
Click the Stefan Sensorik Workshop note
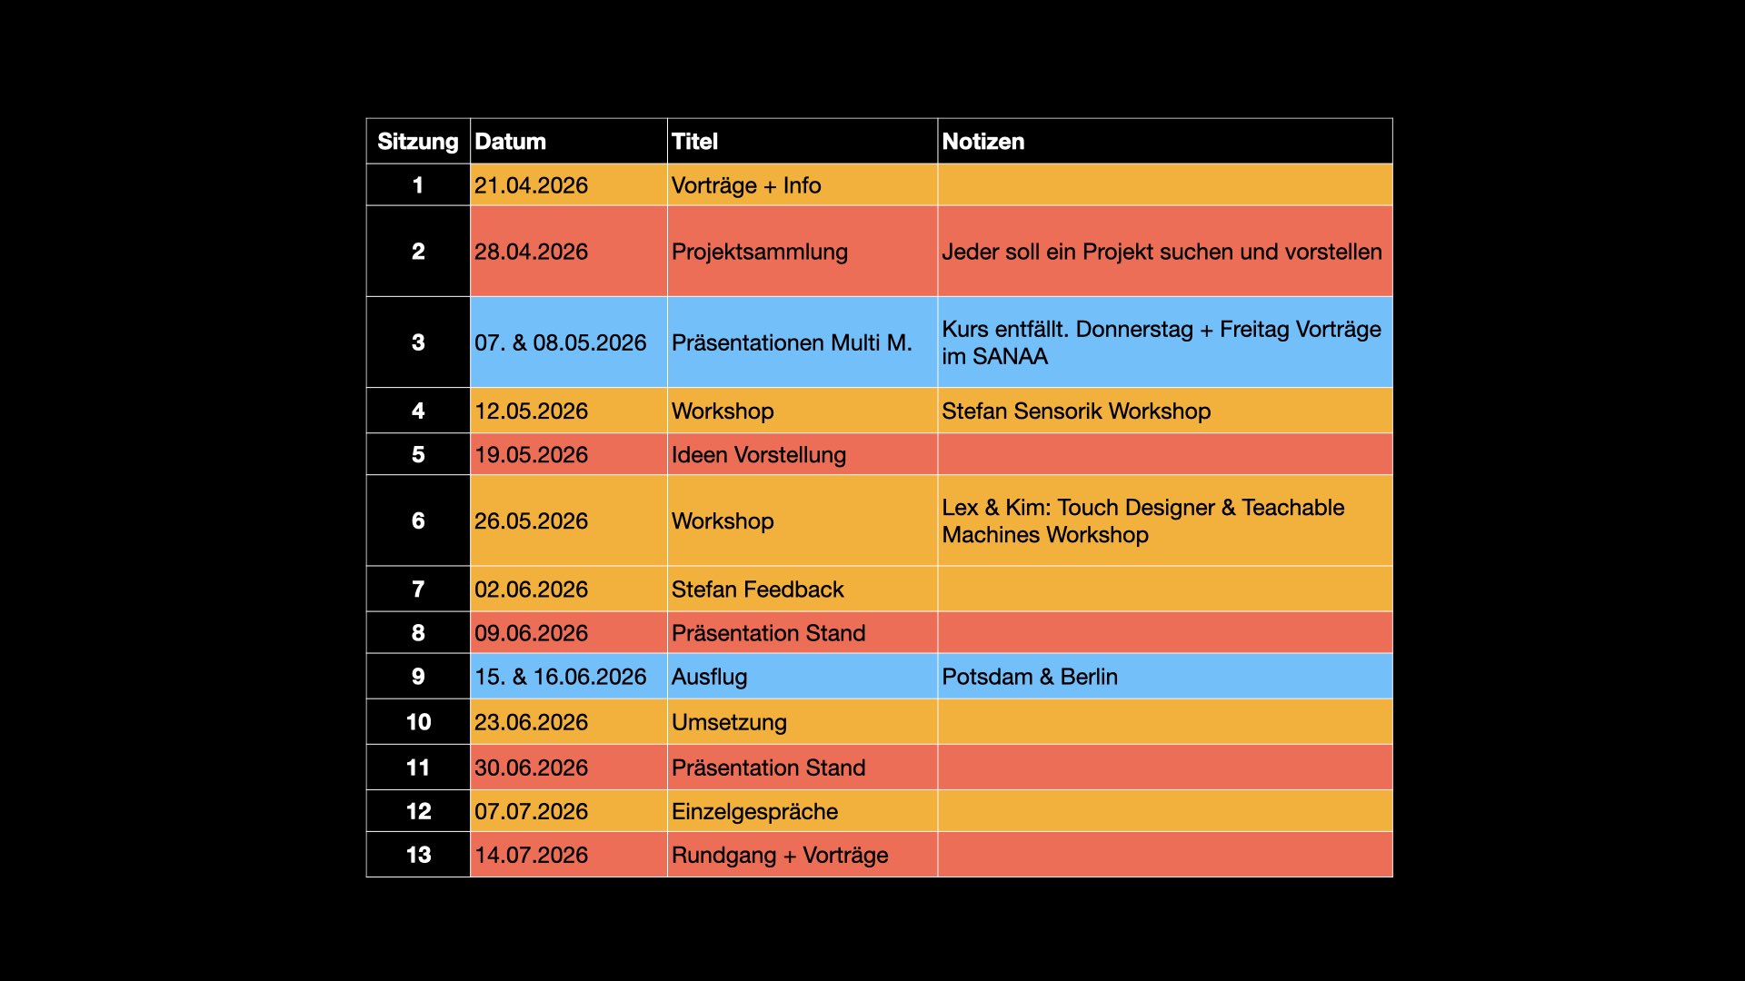tap(1165, 411)
